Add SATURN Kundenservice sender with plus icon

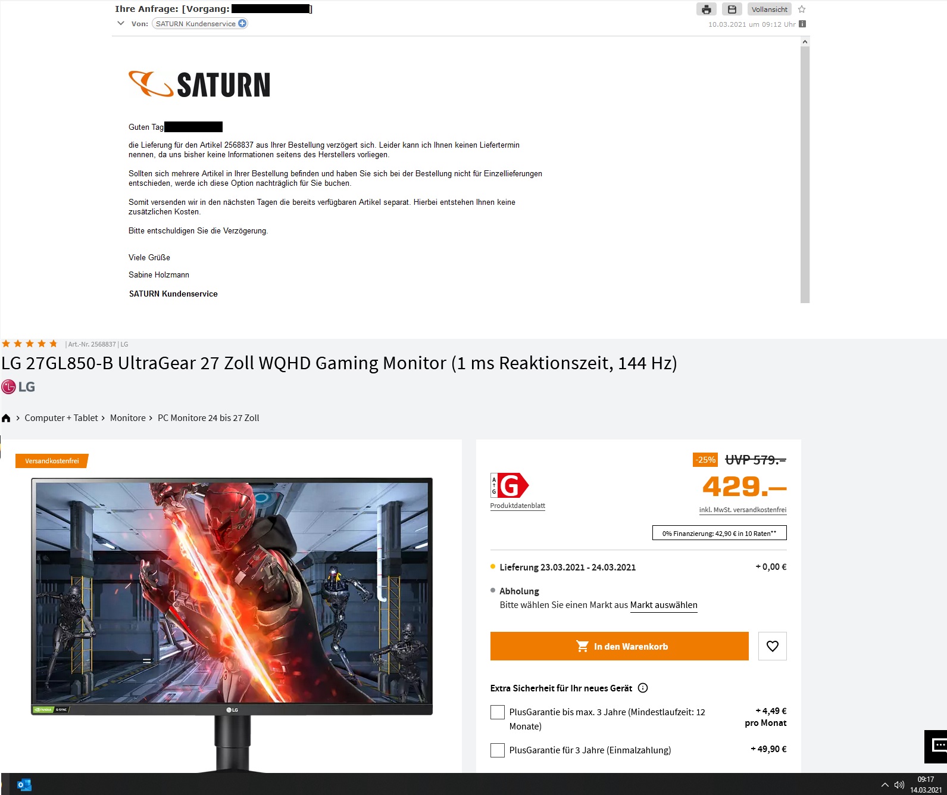click(x=242, y=23)
